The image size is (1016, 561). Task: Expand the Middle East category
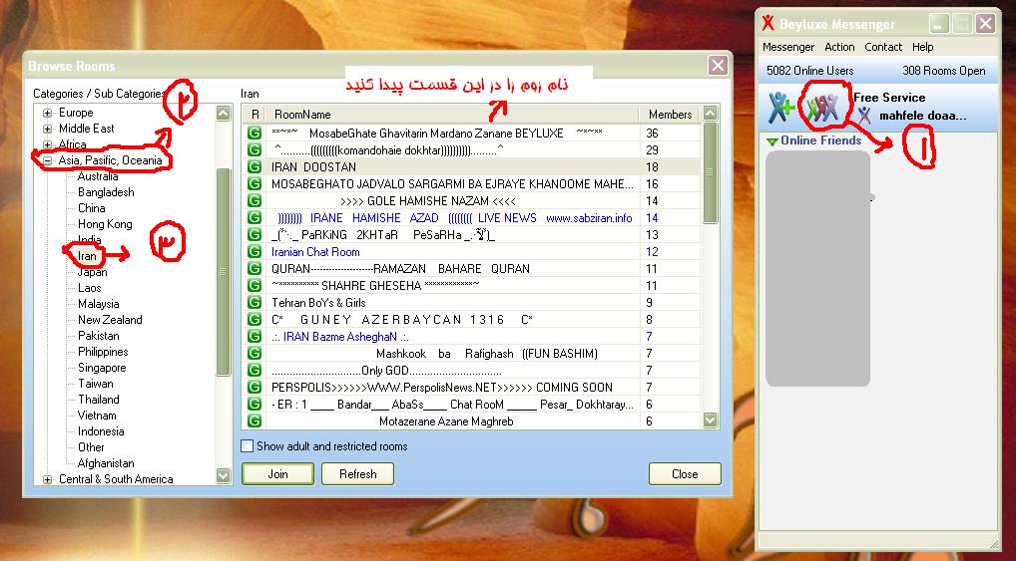coord(47,129)
